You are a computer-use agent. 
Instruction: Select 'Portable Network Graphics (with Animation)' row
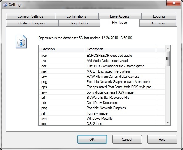[x=102, y=82]
